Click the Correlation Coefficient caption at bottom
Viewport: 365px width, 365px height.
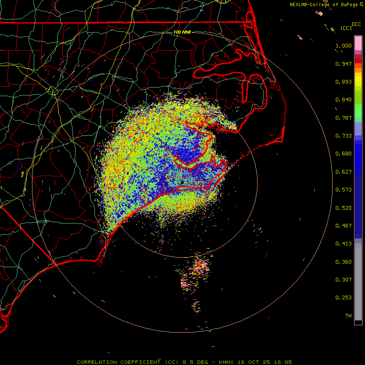(x=185, y=362)
